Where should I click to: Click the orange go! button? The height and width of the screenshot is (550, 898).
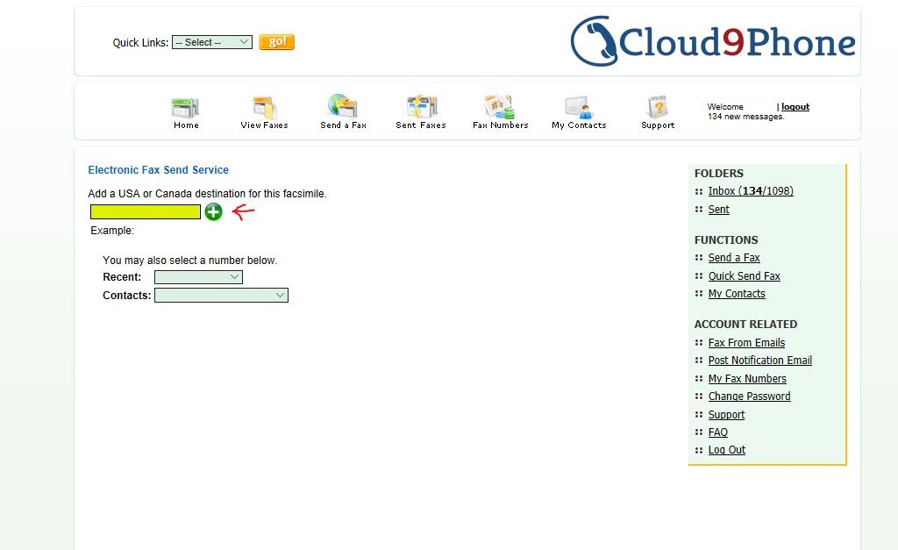tap(276, 42)
